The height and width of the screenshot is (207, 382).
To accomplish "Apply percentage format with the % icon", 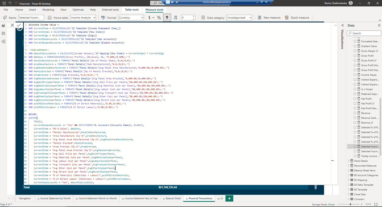I will click(159, 18).
